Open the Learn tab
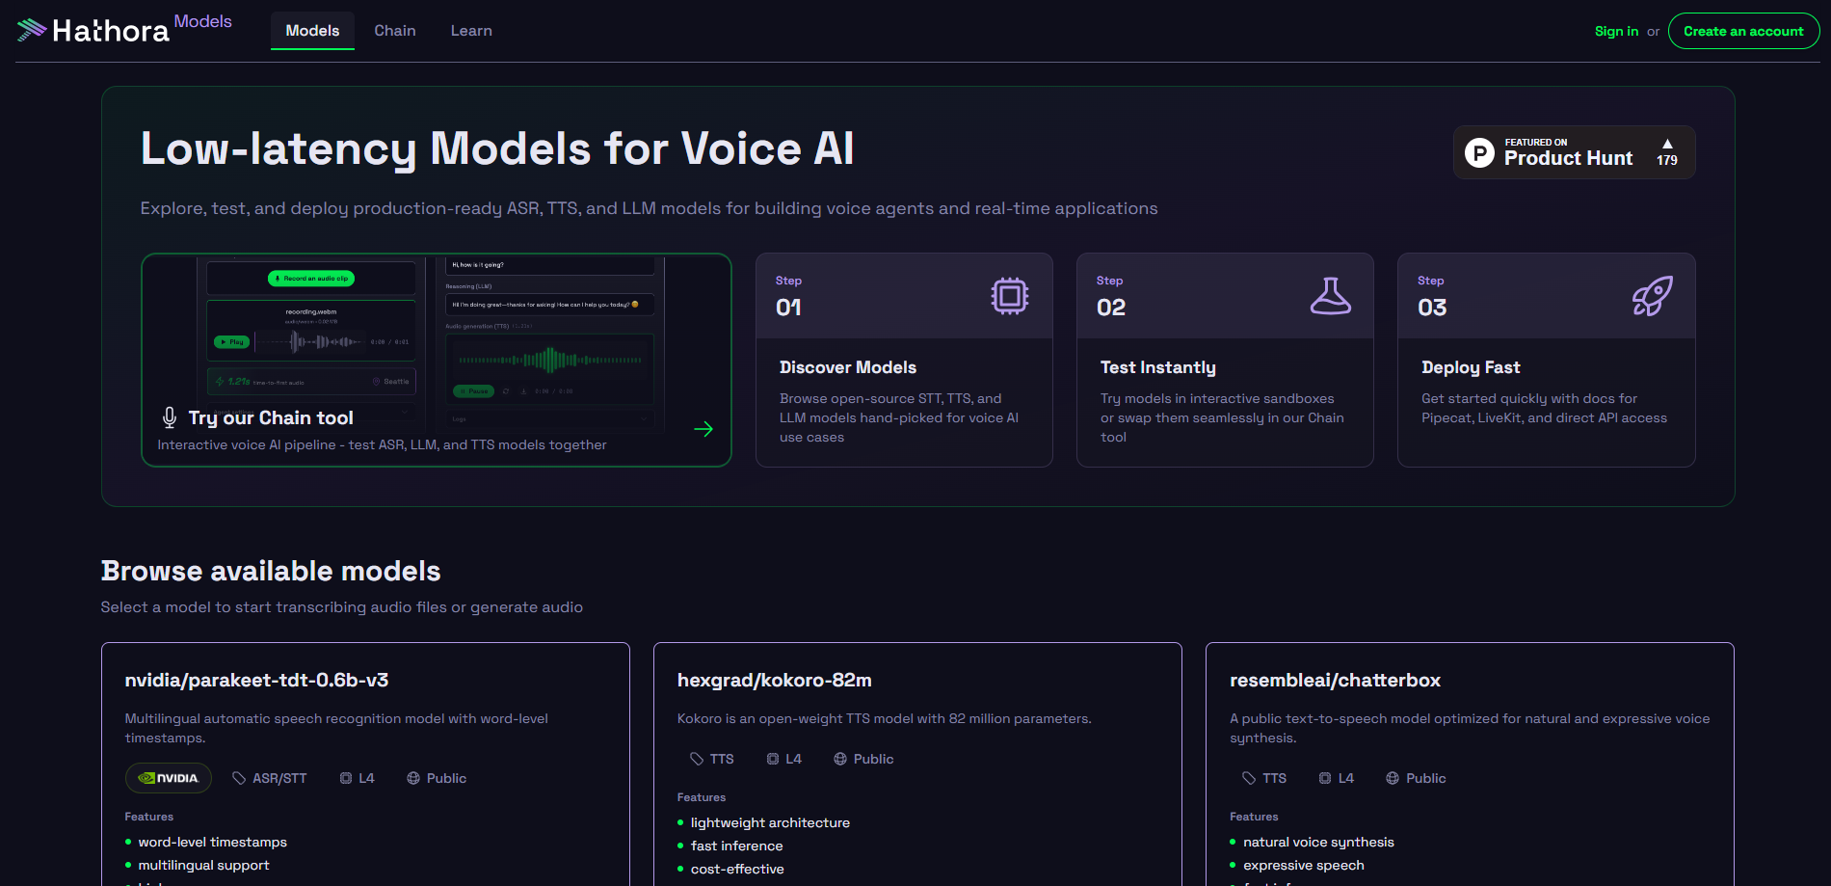This screenshot has height=886, width=1831. 471,31
